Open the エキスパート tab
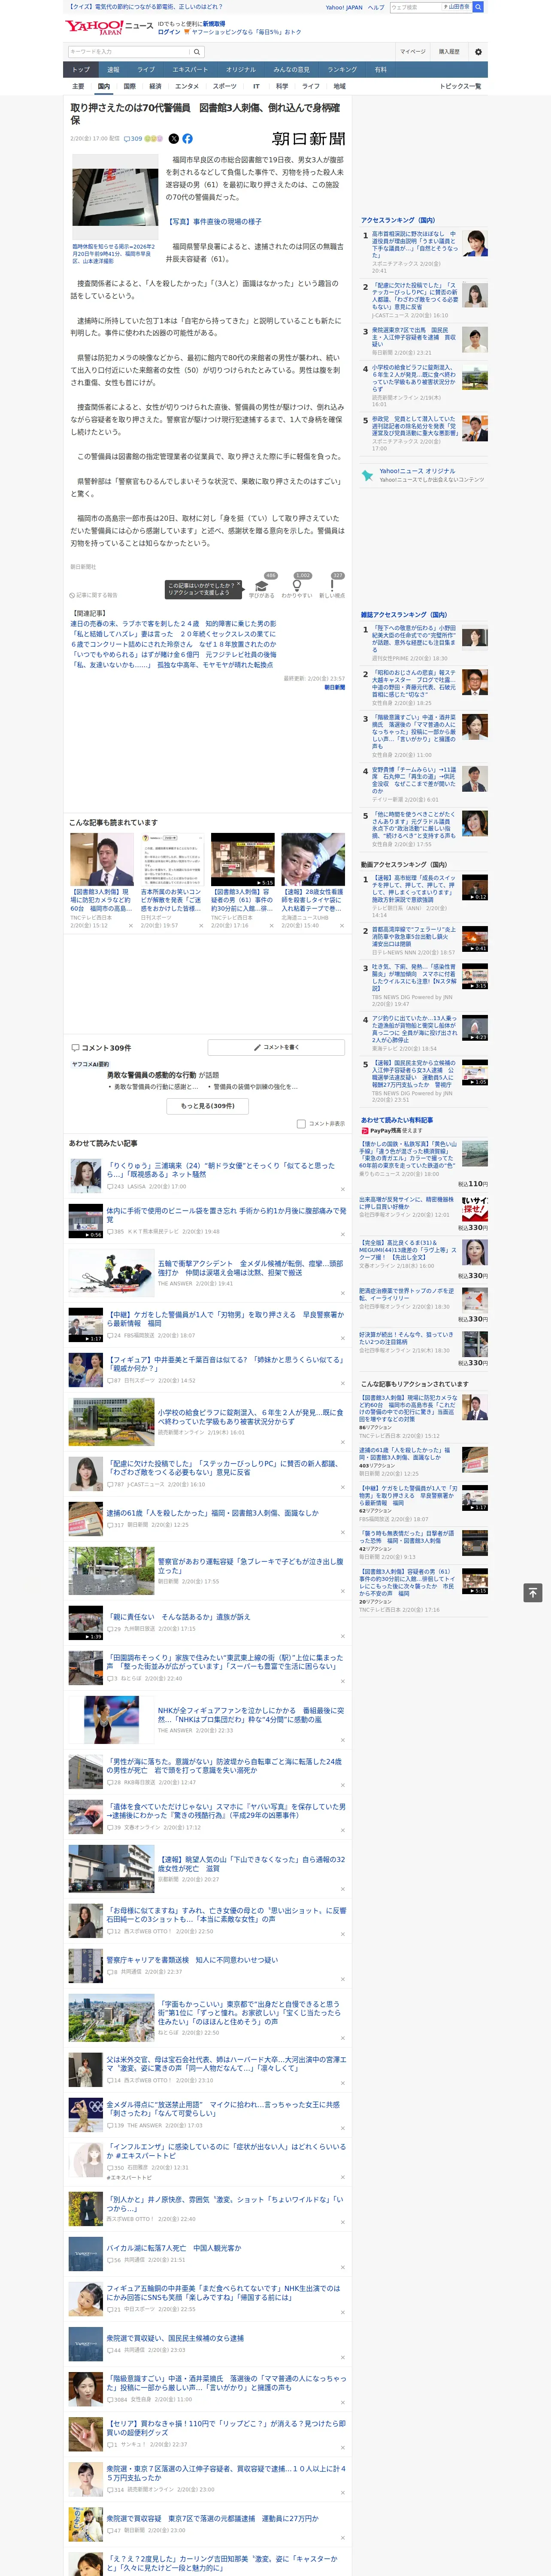The width and height of the screenshot is (551, 2576). (190, 70)
